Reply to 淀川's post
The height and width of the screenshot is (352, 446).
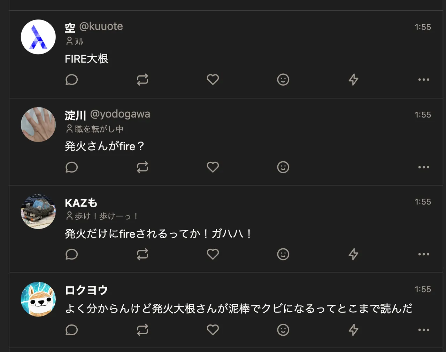tap(72, 167)
